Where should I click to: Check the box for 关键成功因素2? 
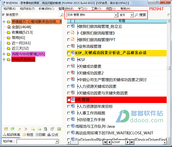[x=69, y=73]
